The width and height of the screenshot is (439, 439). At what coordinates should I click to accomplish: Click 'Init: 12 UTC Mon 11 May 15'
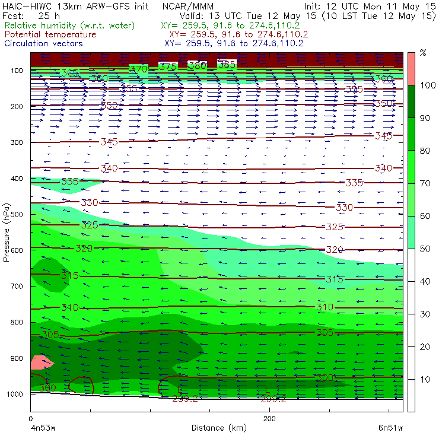tap(370, 6)
